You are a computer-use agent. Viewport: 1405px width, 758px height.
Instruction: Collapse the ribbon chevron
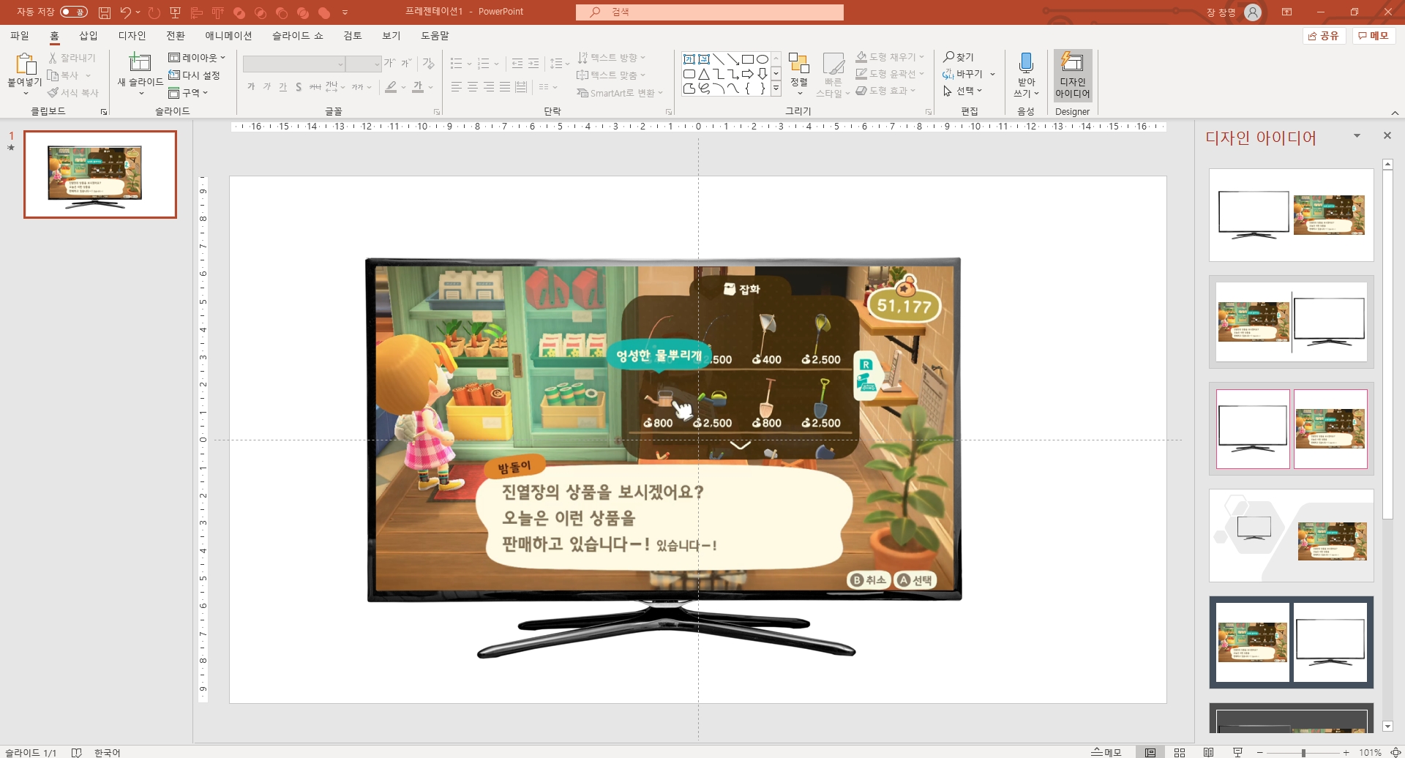[1395, 113]
